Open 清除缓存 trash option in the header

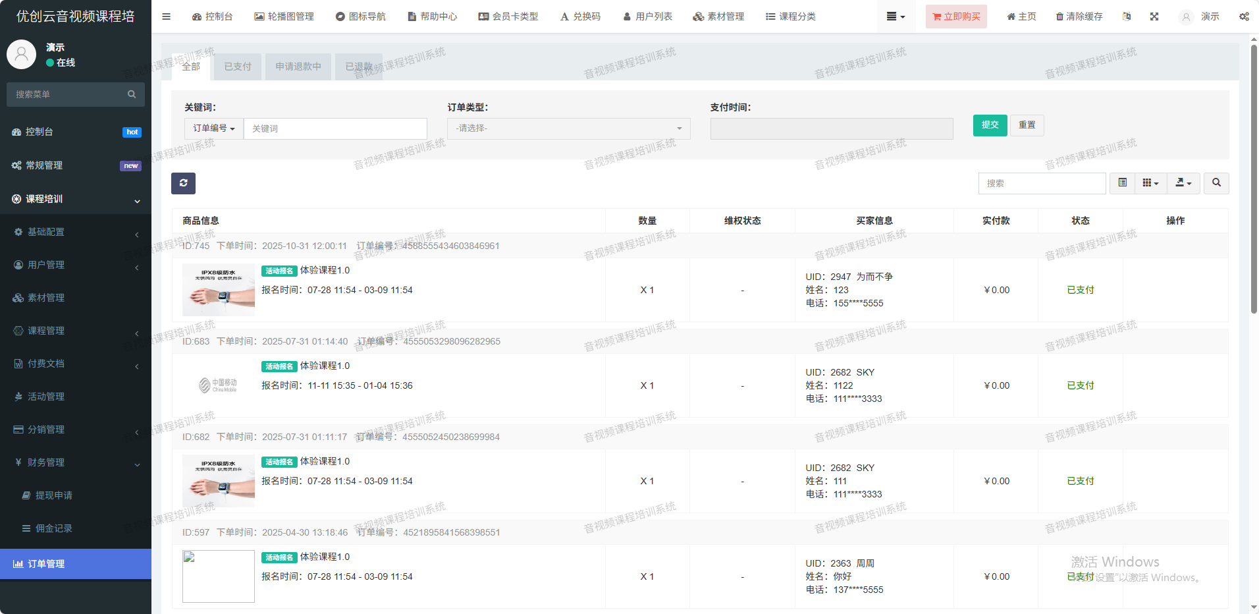pyautogui.click(x=1079, y=16)
